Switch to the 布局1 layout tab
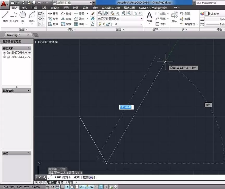Screen dimensions: 225x189 tap(61, 183)
